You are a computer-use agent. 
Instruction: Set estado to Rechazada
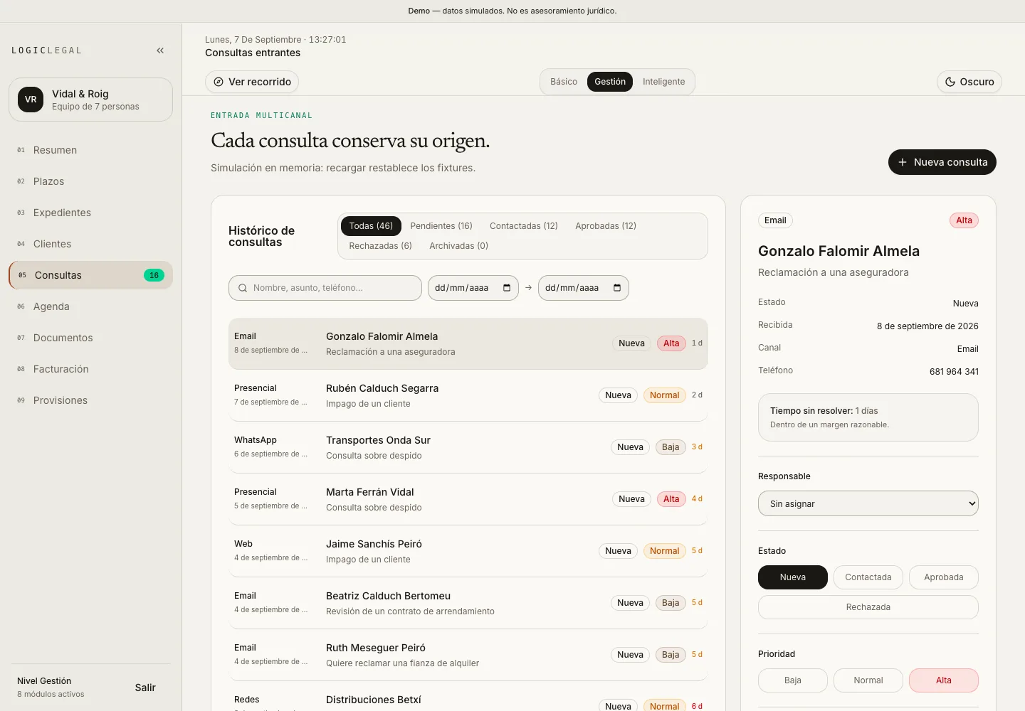(x=868, y=607)
